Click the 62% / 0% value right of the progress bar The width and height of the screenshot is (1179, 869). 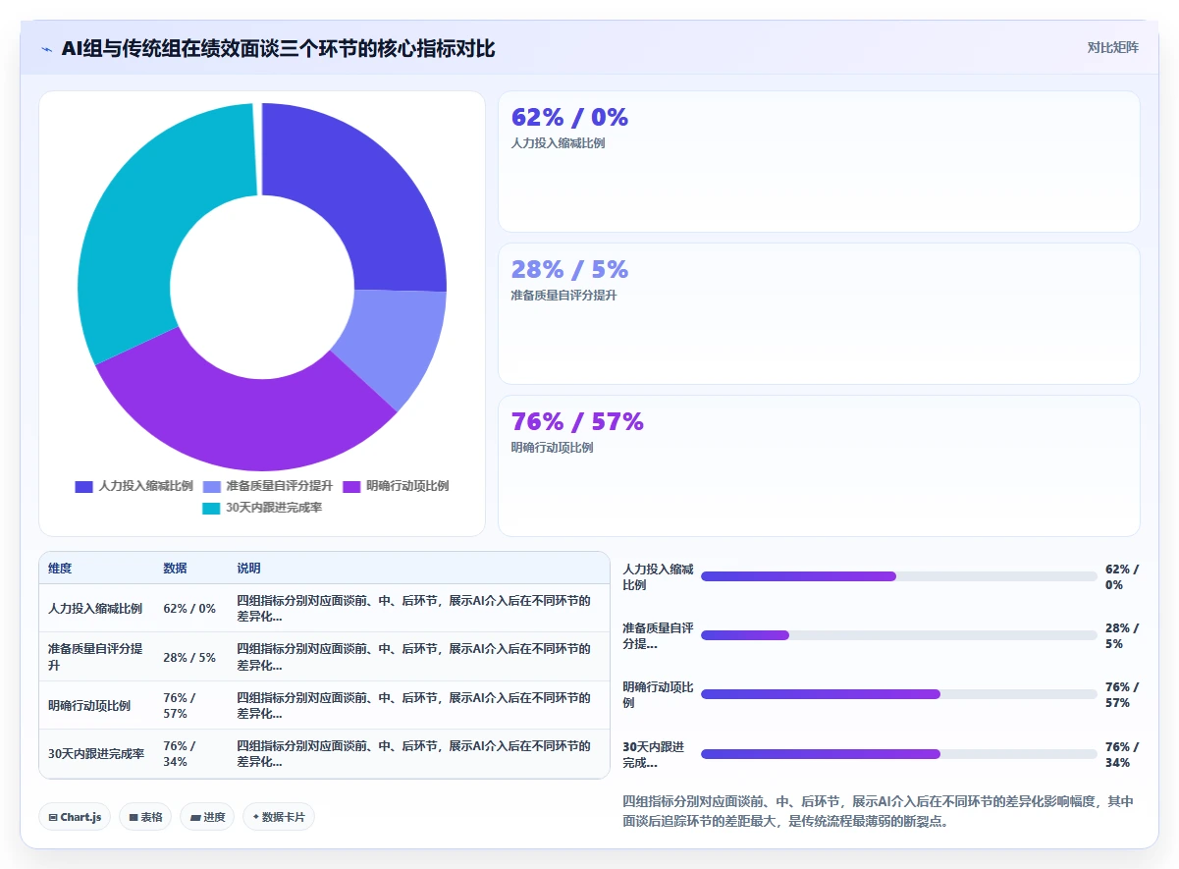(x=1122, y=576)
